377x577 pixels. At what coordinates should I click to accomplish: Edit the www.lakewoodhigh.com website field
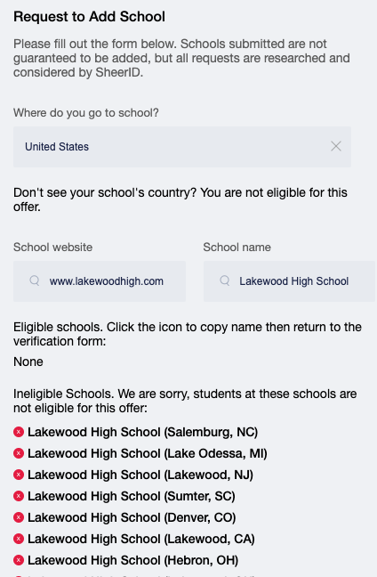click(100, 281)
